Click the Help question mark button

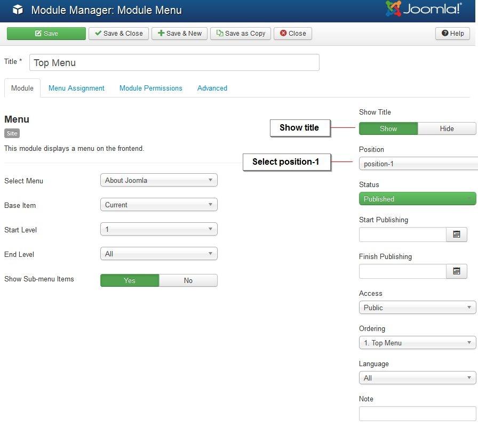452,33
